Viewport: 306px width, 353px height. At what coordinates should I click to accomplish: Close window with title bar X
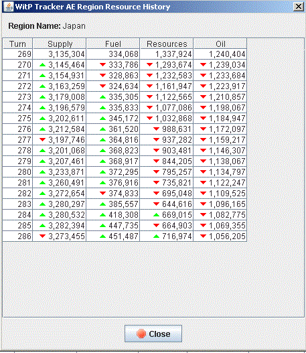point(299,7)
